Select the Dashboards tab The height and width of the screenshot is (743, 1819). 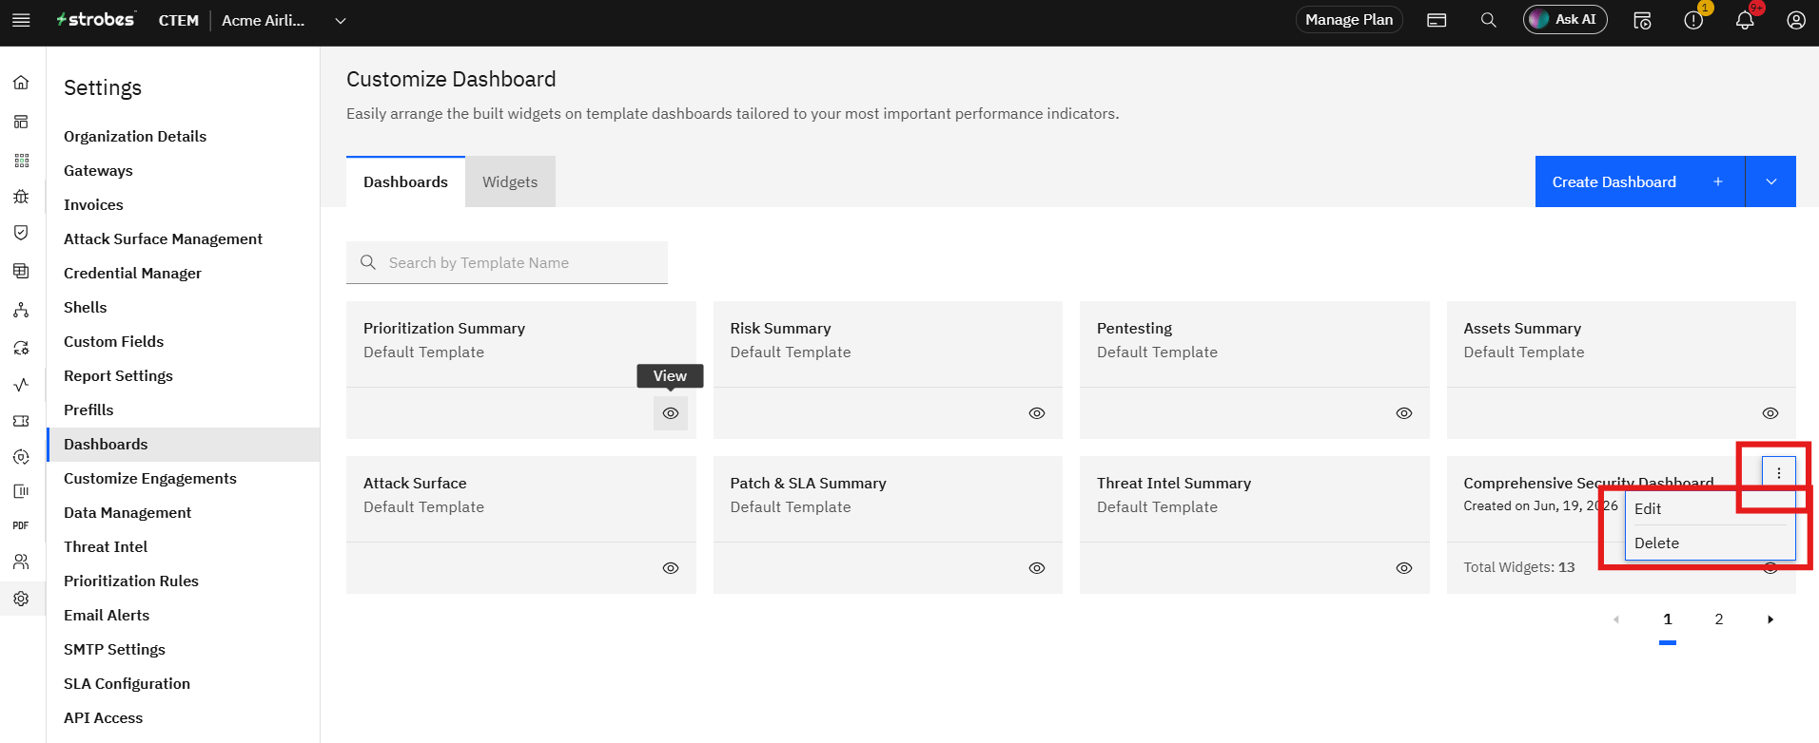(x=405, y=181)
